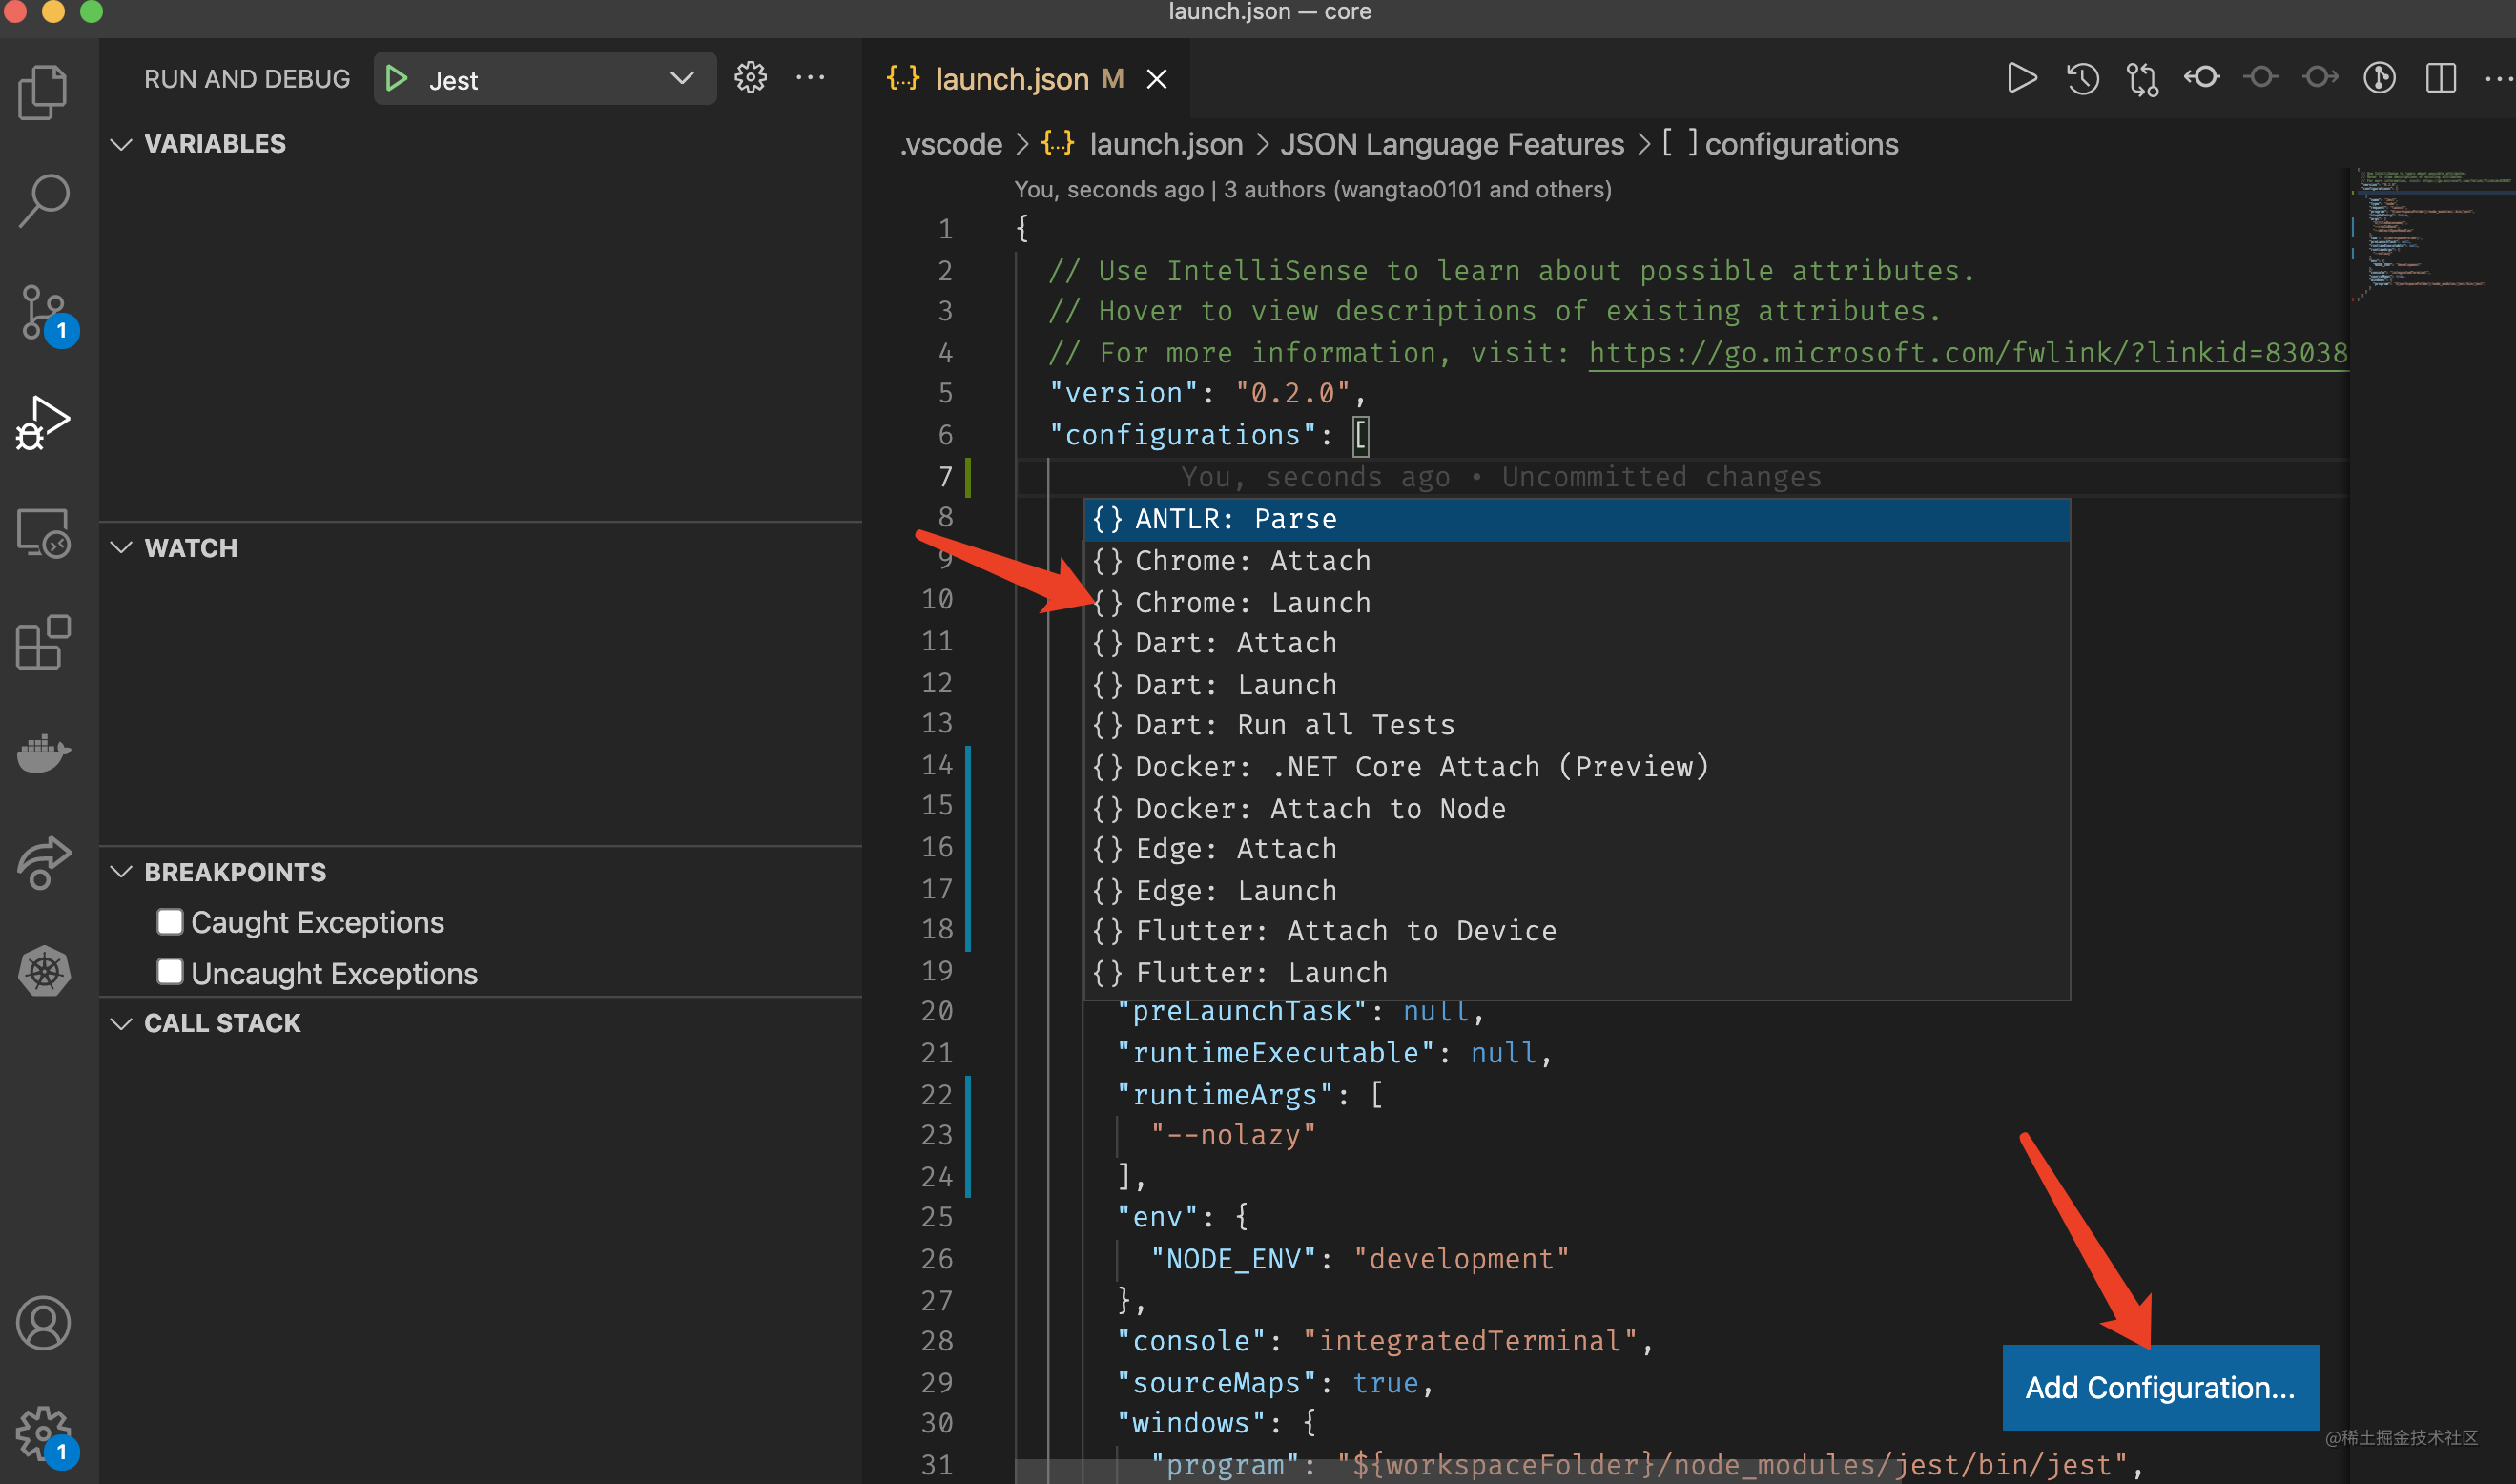This screenshot has width=2516, height=1484.
Task: Choose Flutter: Attach to Device suggestion
Action: [1577, 931]
